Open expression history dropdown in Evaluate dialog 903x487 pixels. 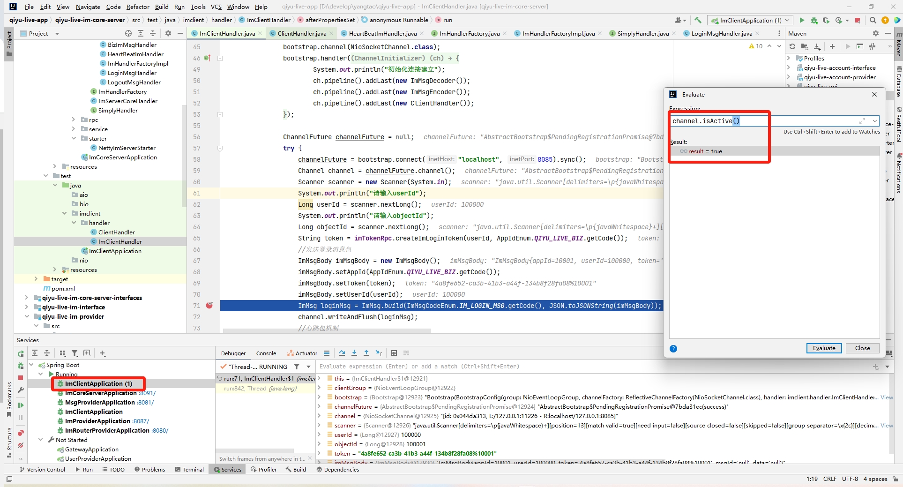click(x=874, y=121)
